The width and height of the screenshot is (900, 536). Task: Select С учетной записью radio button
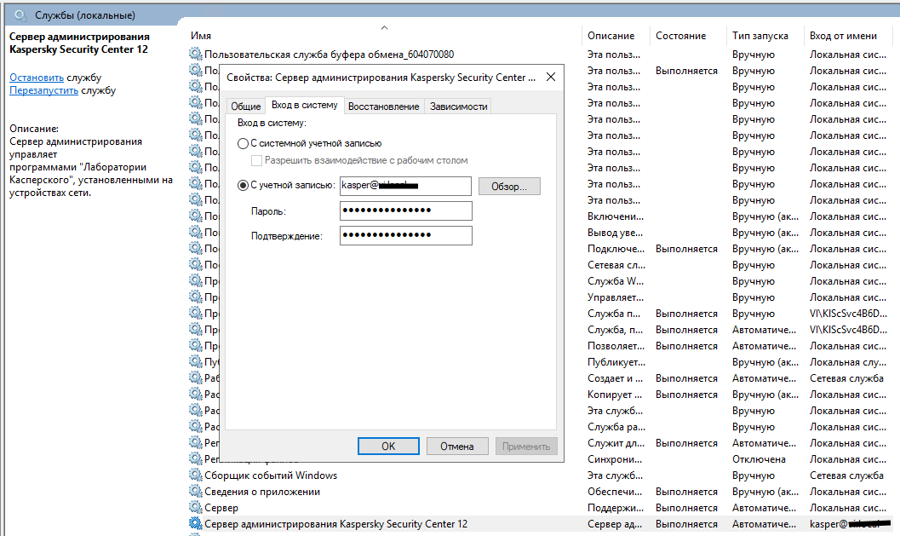coord(243,186)
